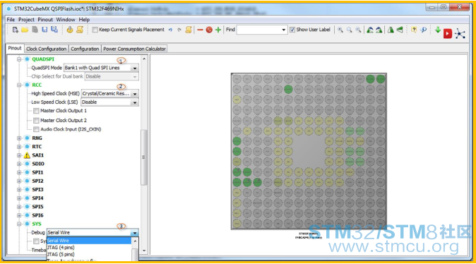The image size is (476, 264).
Task: Switch to the Configuration tab
Action: point(85,49)
